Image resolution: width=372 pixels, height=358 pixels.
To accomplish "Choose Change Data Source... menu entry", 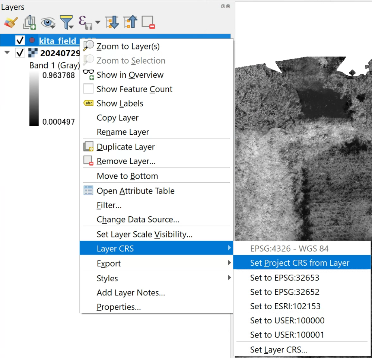I will coord(156,219).
